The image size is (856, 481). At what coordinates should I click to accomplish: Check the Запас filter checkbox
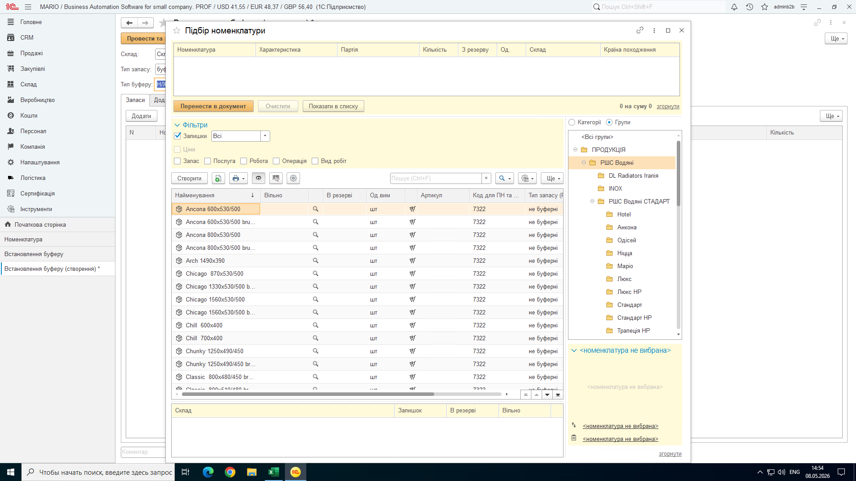point(177,161)
